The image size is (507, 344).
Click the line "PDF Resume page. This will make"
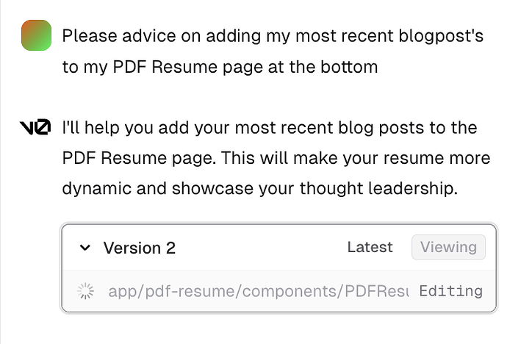[276, 158]
